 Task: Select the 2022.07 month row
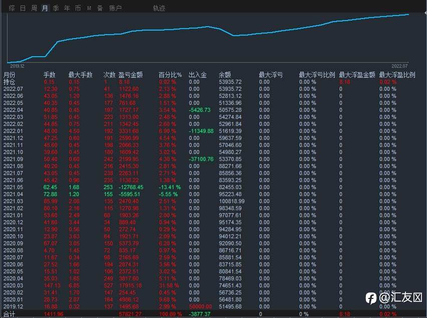pyautogui.click(x=213, y=89)
